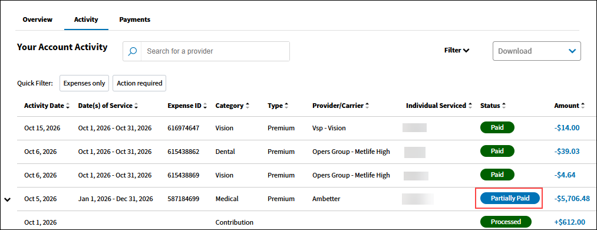Click Paid badge in Vsp - Vision row

tap(497, 127)
